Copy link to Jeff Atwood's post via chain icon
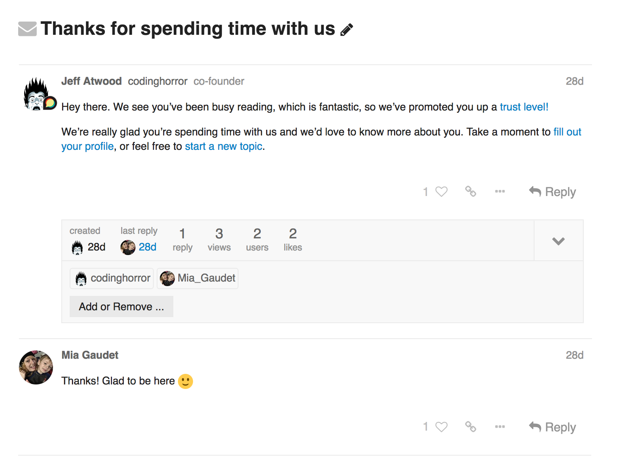 pos(471,191)
